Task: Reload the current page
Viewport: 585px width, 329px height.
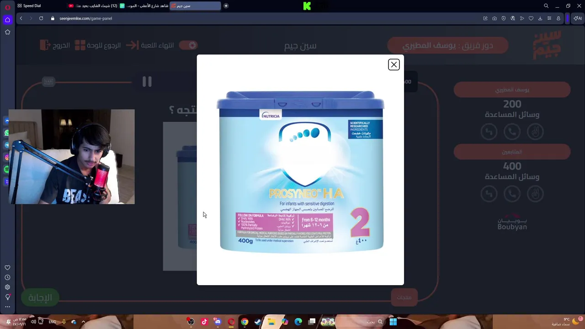Action: click(41, 18)
